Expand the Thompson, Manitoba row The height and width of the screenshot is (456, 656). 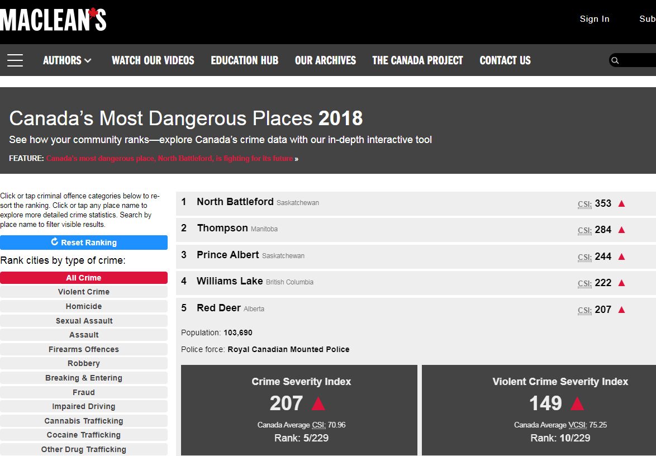pyautogui.click(x=416, y=230)
